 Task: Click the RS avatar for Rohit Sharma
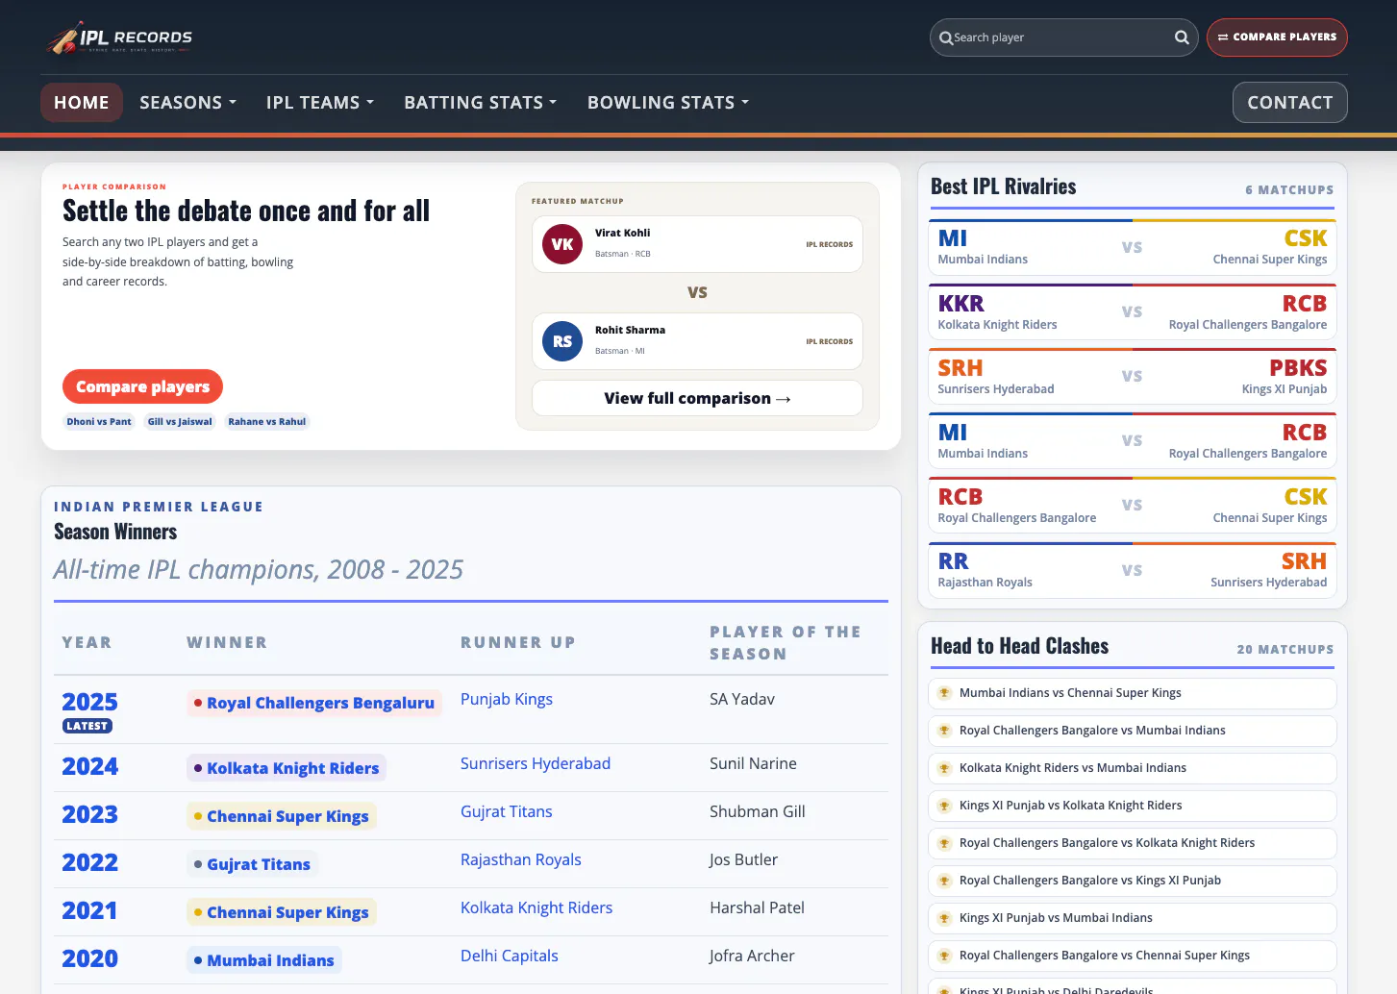562,341
